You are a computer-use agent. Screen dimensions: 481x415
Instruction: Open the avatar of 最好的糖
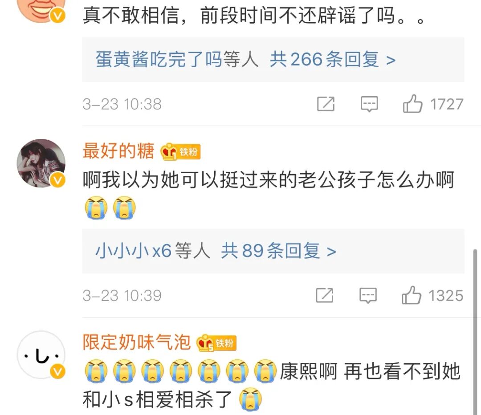41,163
